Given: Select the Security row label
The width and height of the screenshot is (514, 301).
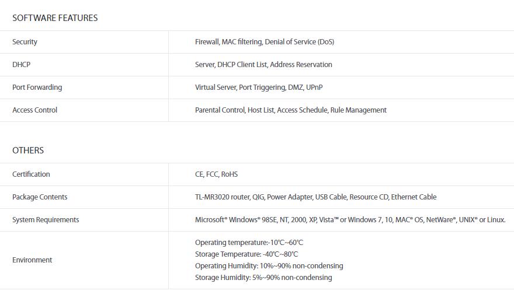Looking at the screenshot, I should [x=25, y=42].
